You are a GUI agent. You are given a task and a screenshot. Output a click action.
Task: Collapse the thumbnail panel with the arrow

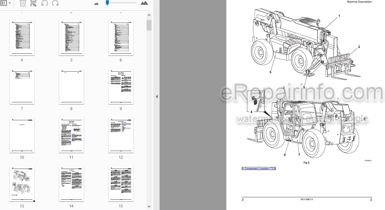point(157,97)
